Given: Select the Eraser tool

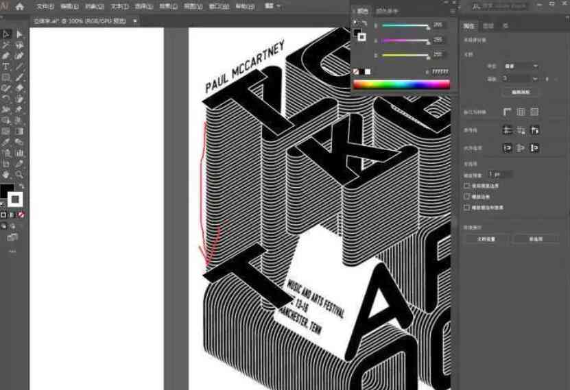Looking at the screenshot, I should 19,88.
